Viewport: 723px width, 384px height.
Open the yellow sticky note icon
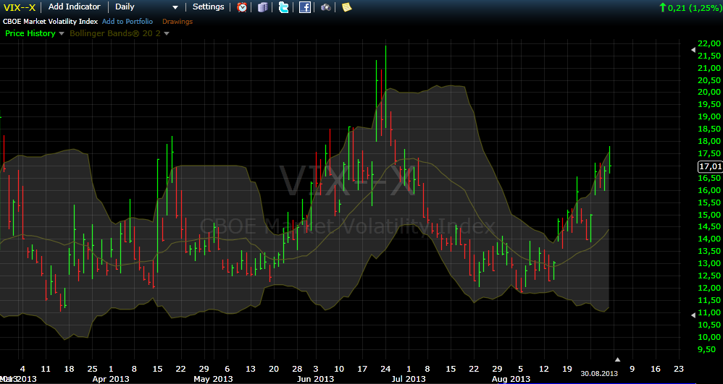(x=346, y=7)
